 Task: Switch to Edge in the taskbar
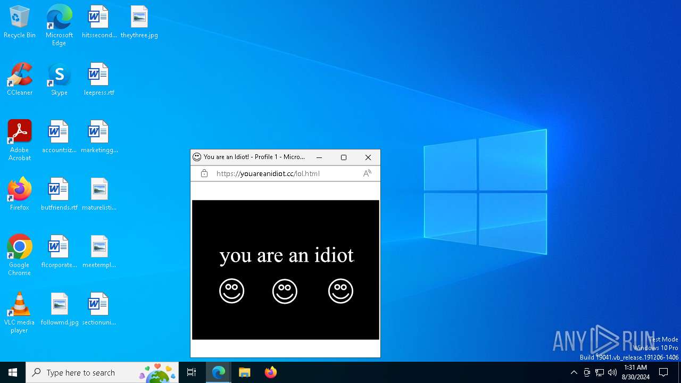pos(219,372)
